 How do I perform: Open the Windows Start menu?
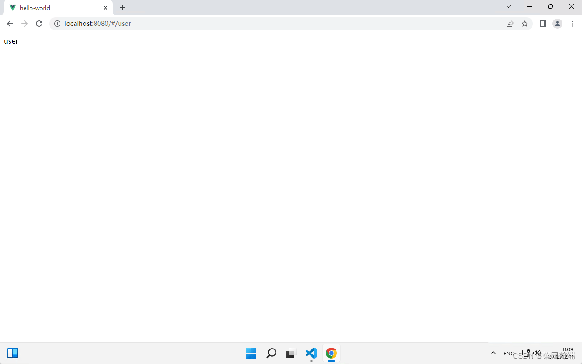click(251, 353)
